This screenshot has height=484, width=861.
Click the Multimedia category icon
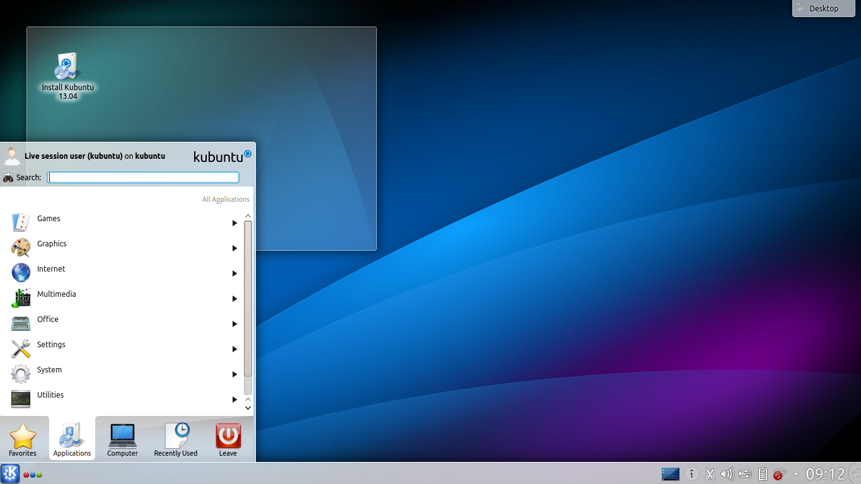(x=21, y=298)
